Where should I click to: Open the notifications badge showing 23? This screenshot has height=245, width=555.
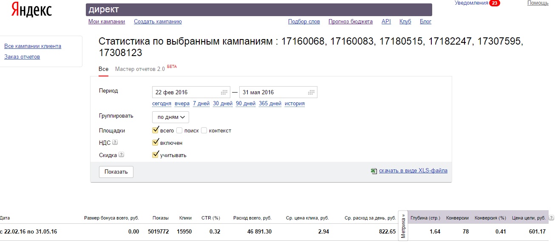(494, 3)
